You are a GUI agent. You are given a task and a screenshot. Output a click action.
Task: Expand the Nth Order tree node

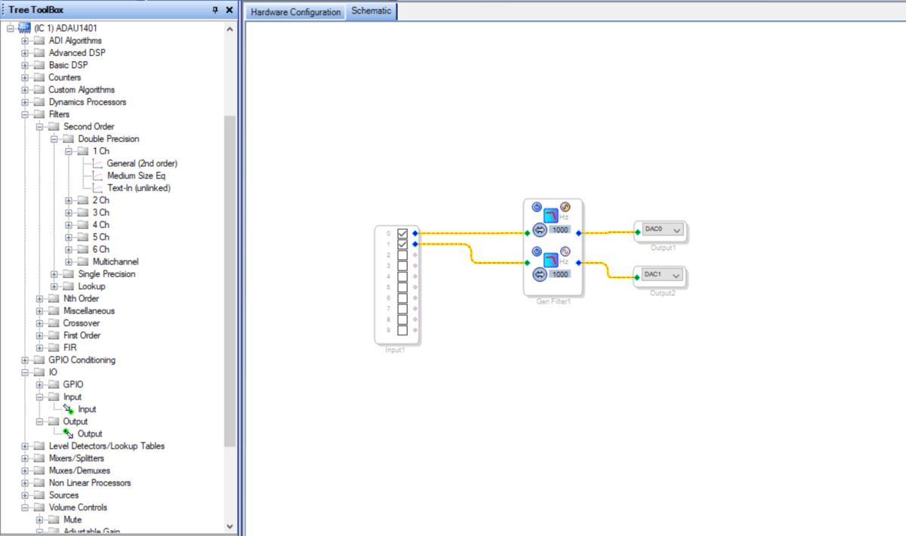[40, 298]
